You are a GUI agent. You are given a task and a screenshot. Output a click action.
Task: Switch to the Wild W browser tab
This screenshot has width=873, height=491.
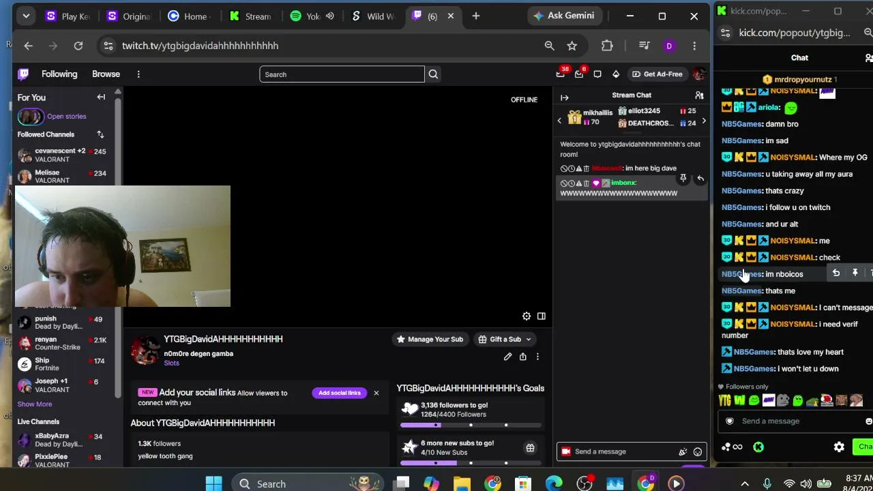[x=374, y=16]
